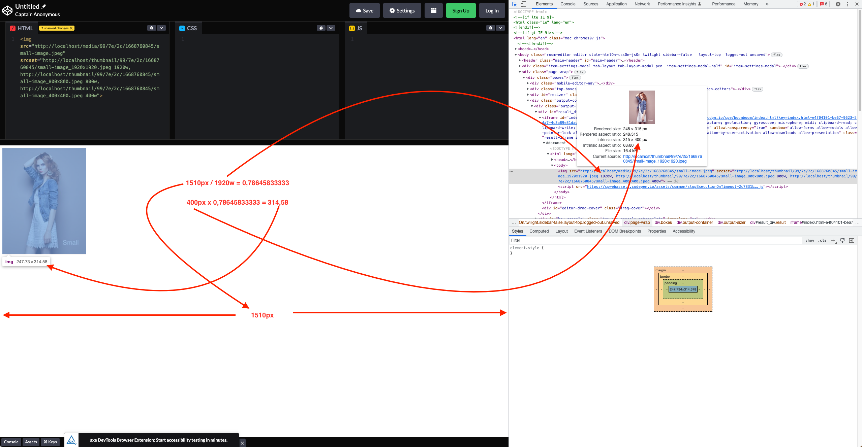
Task: Open the Performance insights tab
Action: point(679,4)
